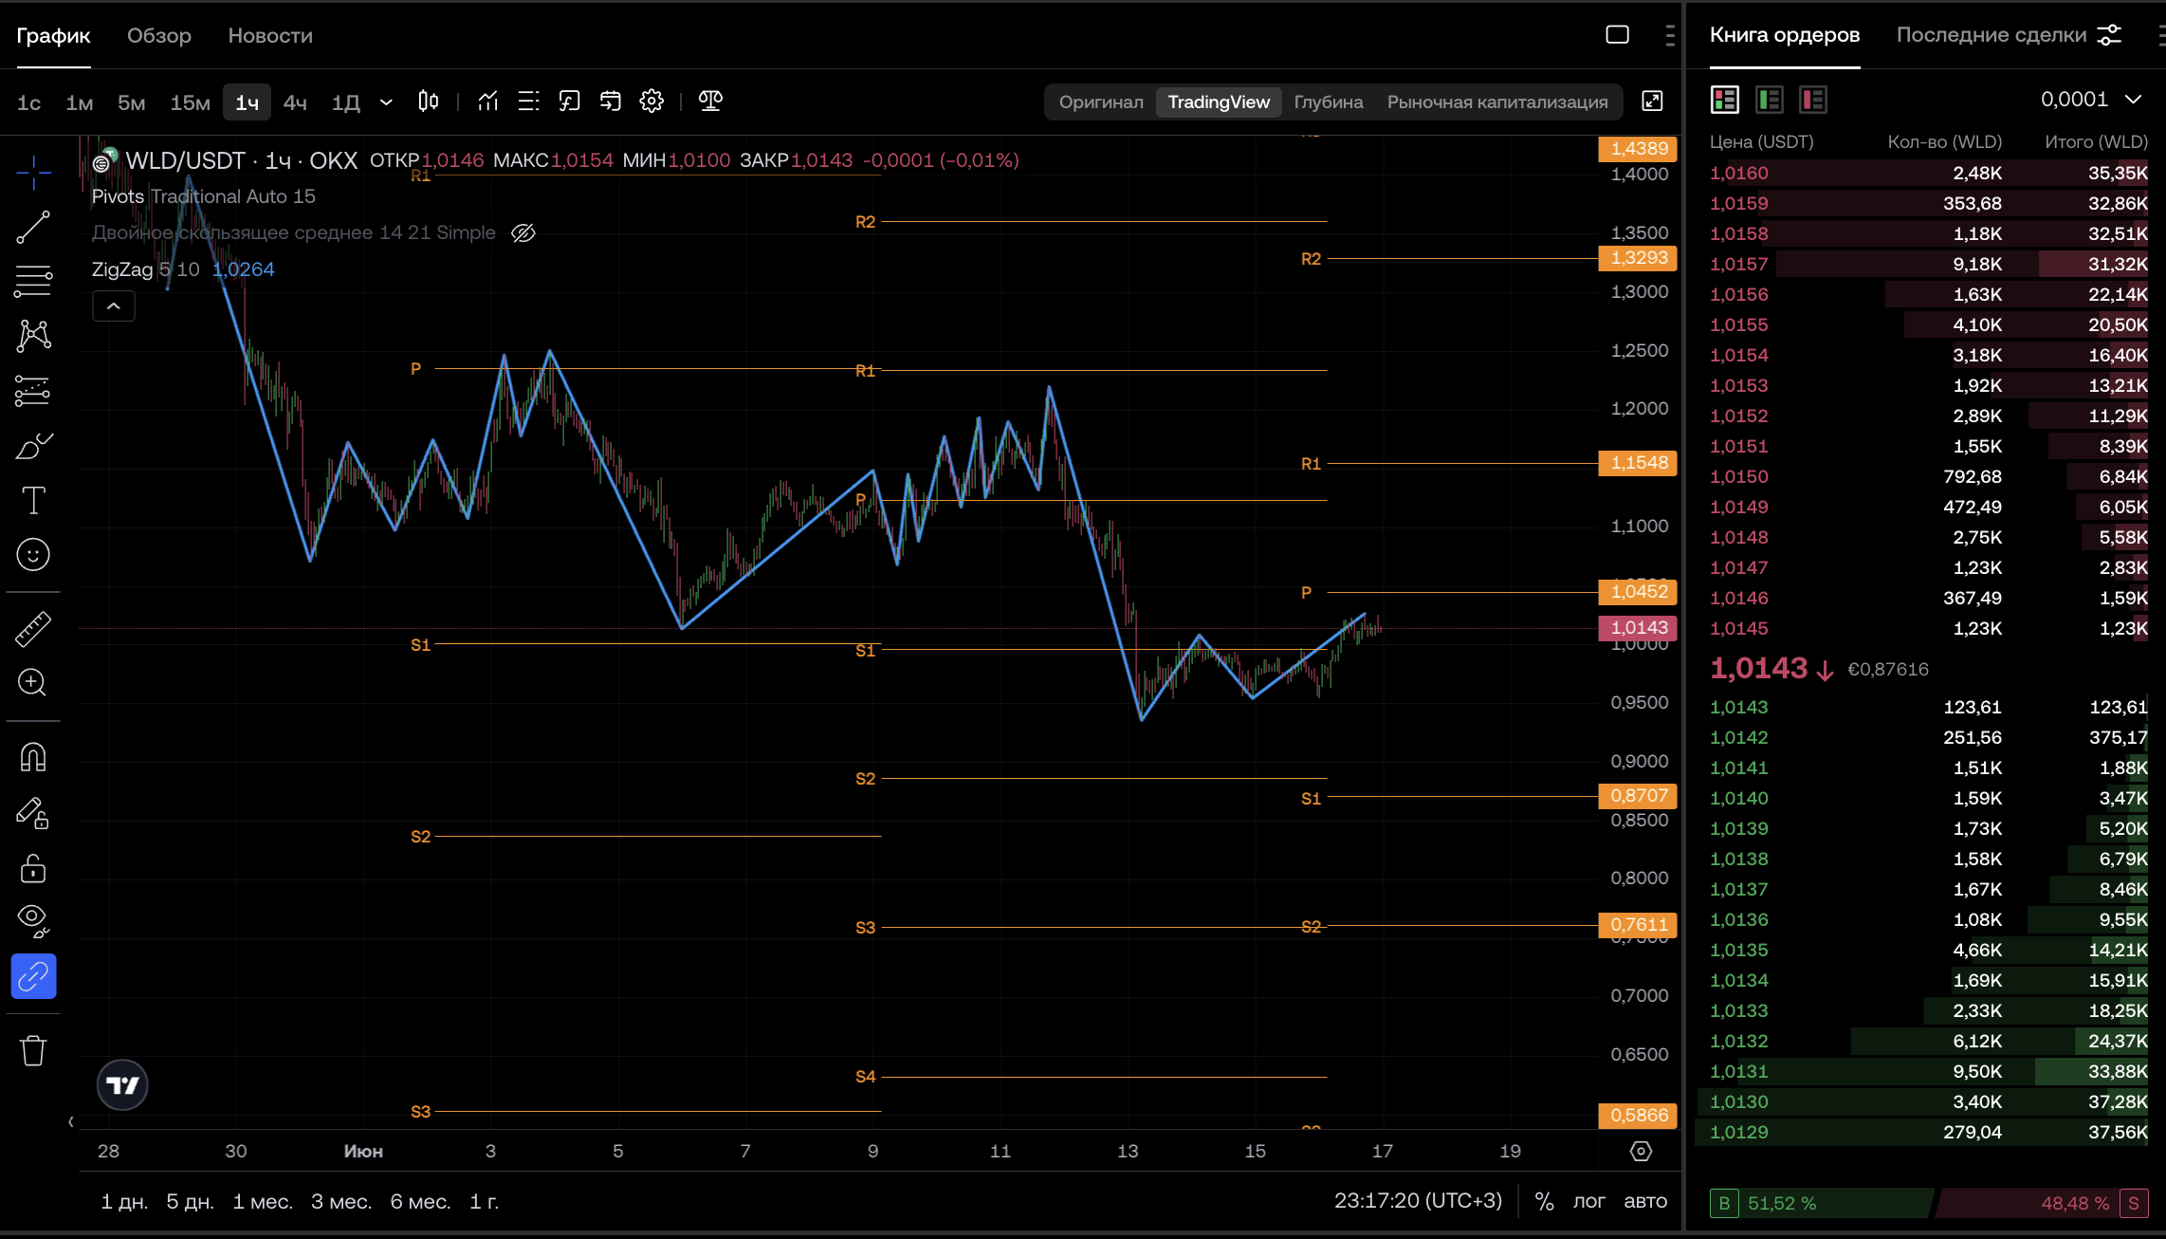Open the emoji sticker tool
This screenshot has height=1239, width=2166.
(33, 555)
